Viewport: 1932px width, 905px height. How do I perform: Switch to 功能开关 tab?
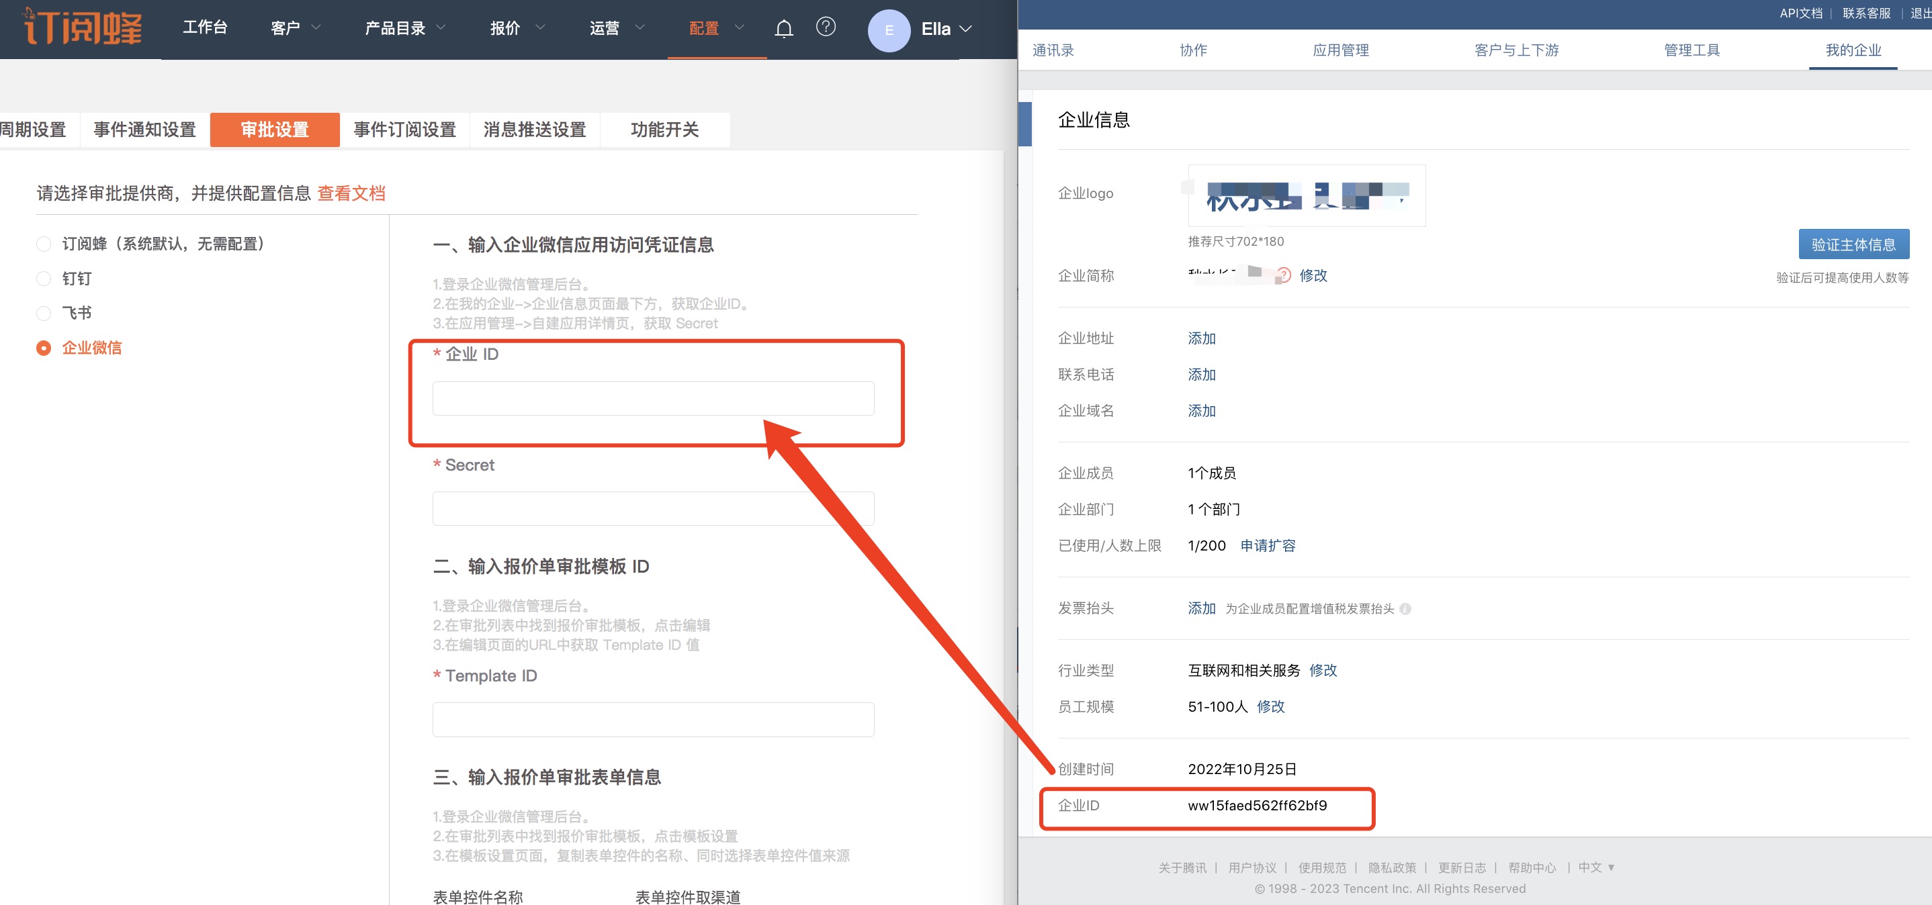(x=664, y=130)
